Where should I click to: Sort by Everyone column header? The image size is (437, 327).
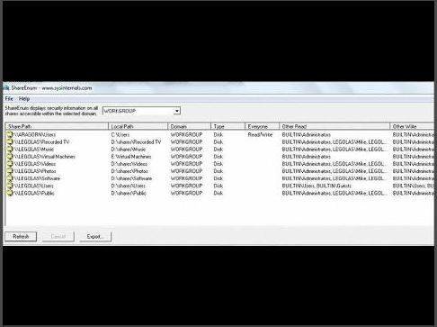pyautogui.click(x=262, y=126)
